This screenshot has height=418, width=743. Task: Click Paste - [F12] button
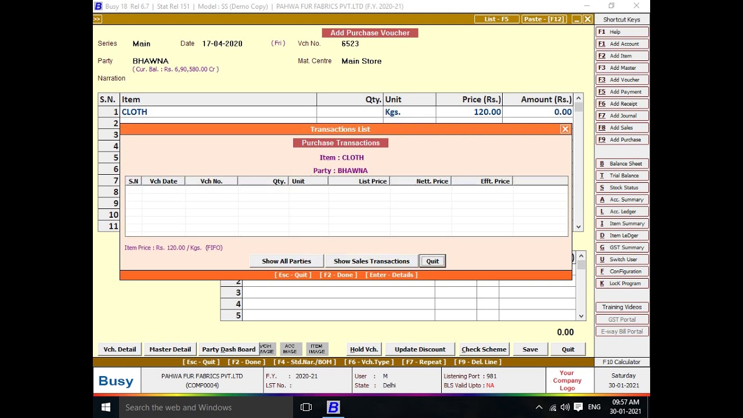coord(544,19)
